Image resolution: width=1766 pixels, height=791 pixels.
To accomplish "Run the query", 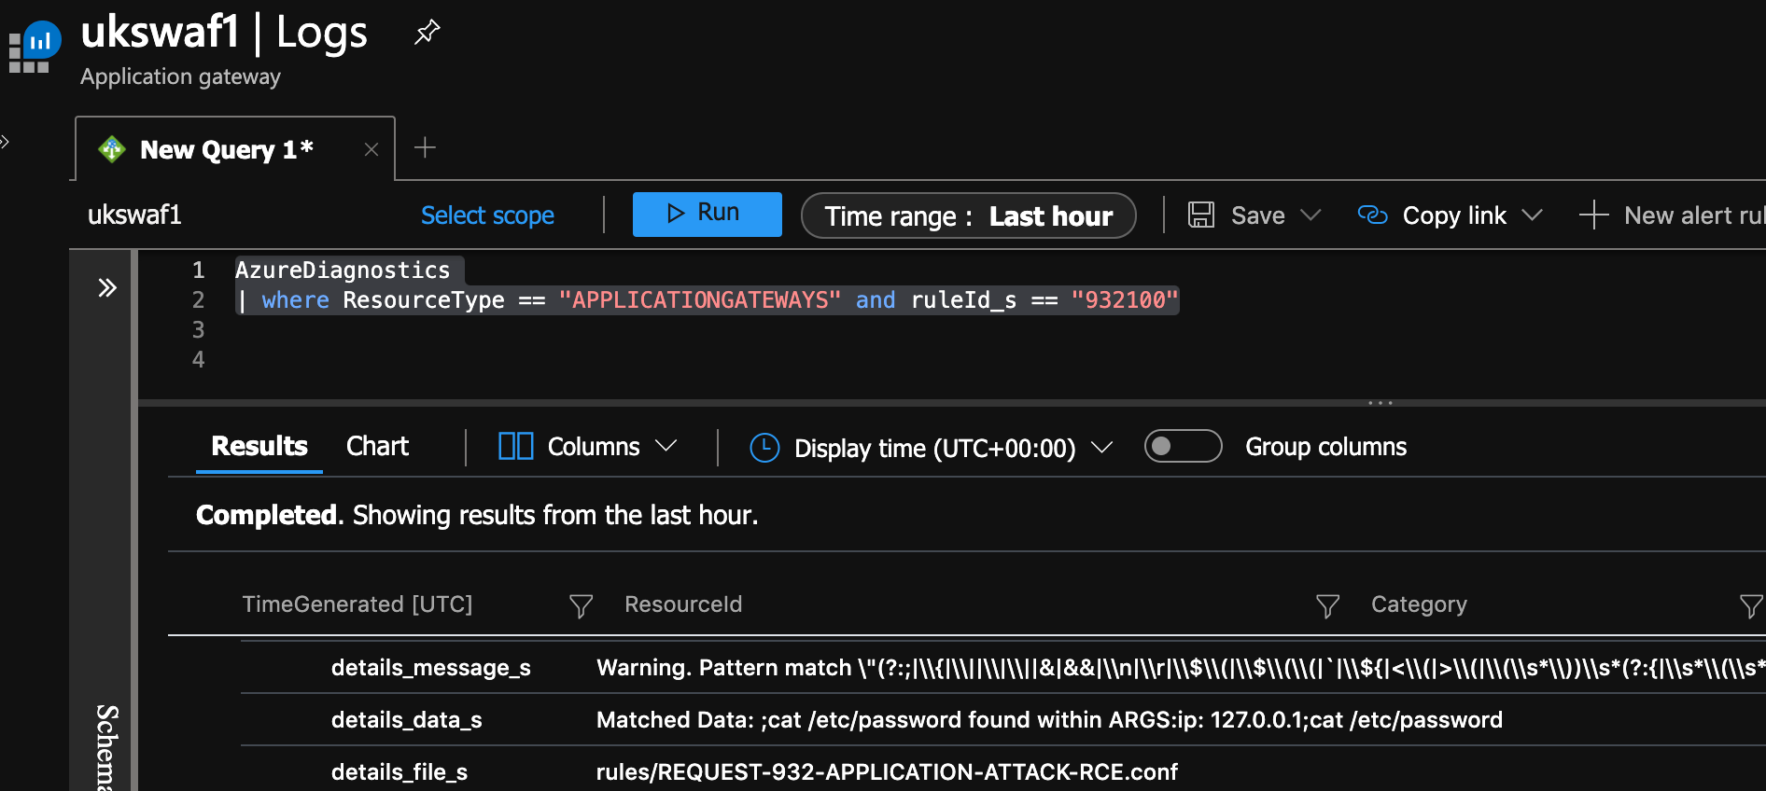I will 707,214.
